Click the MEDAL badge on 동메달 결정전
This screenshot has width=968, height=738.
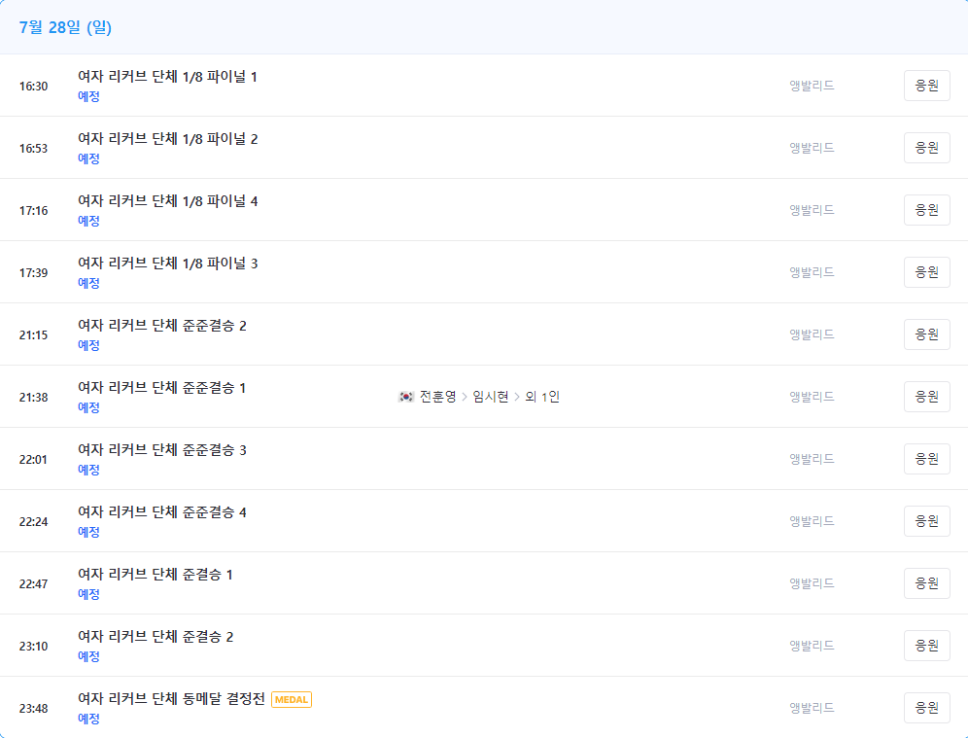coord(291,699)
